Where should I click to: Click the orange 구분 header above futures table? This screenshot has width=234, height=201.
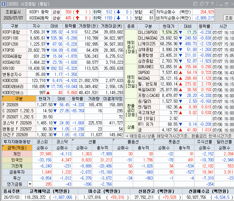point(19,99)
